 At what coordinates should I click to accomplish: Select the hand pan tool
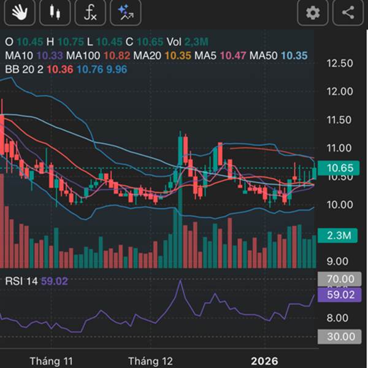20,12
